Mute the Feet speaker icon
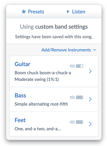The width and height of the screenshot is (107, 146). click(x=72, y=122)
